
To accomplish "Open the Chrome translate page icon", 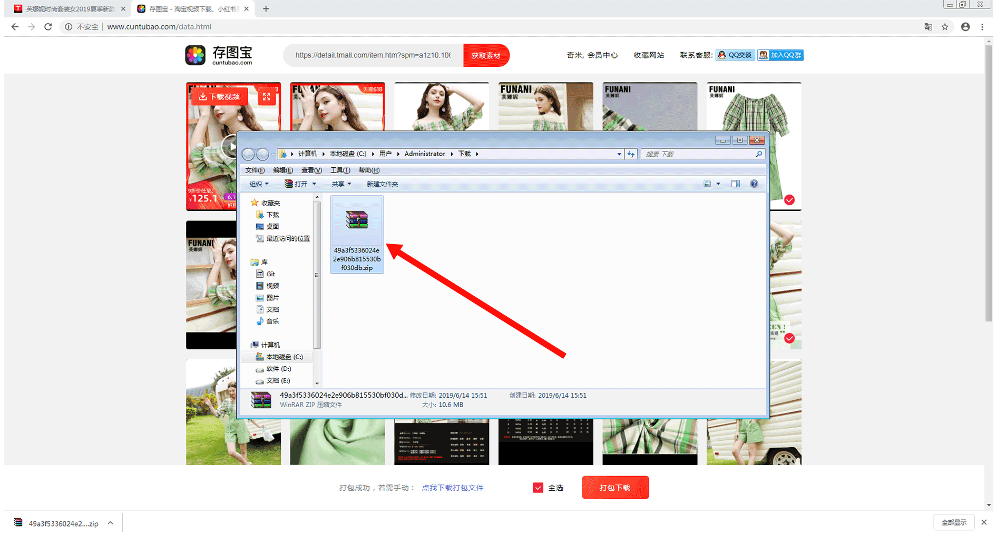I will [928, 27].
